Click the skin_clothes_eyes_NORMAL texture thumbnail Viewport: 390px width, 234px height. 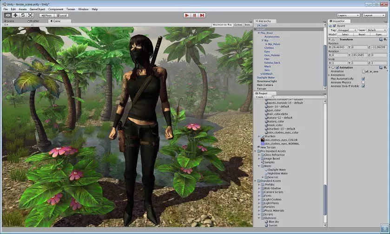coord(263,144)
